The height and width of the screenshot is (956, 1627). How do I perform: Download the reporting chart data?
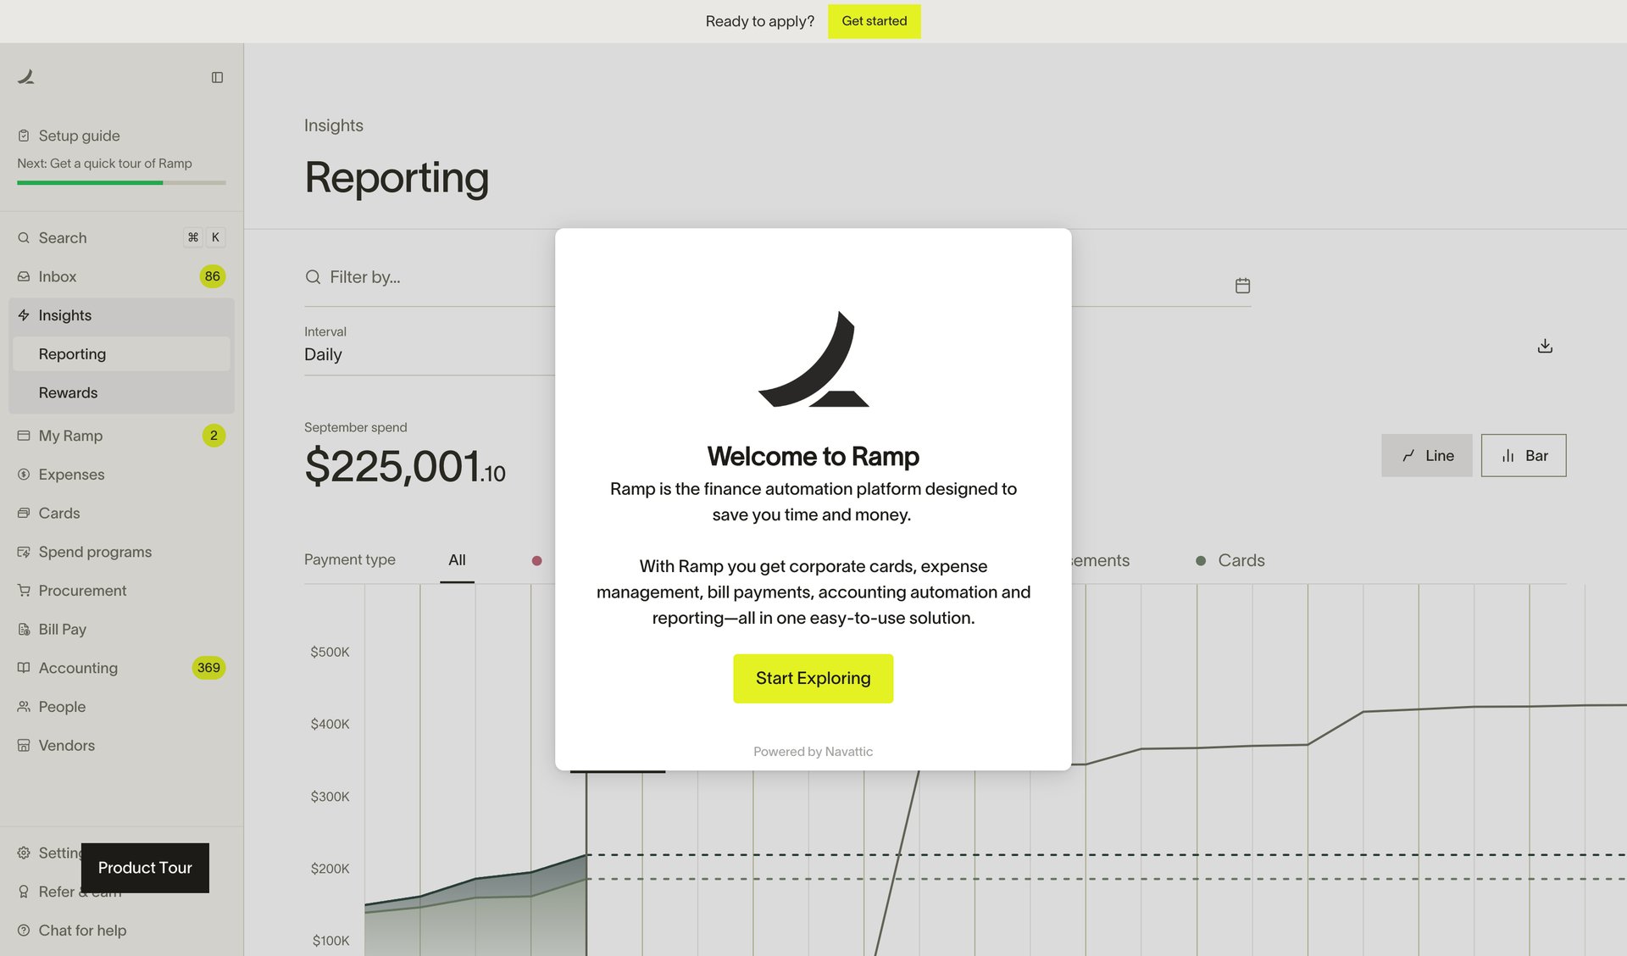pyautogui.click(x=1544, y=346)
